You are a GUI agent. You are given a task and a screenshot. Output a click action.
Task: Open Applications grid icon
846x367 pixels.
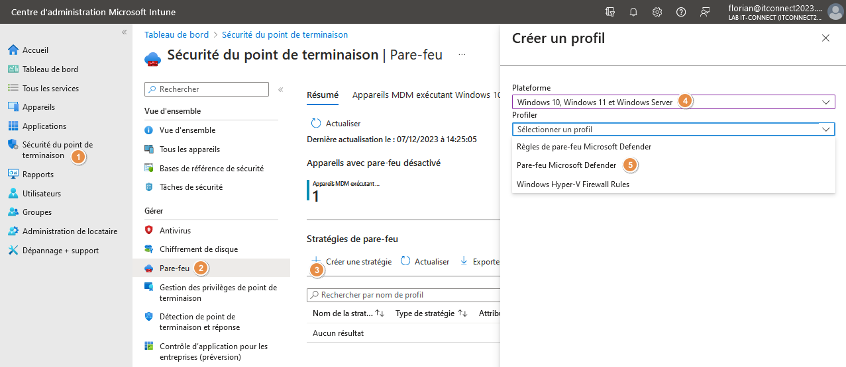tap(13, 126)
